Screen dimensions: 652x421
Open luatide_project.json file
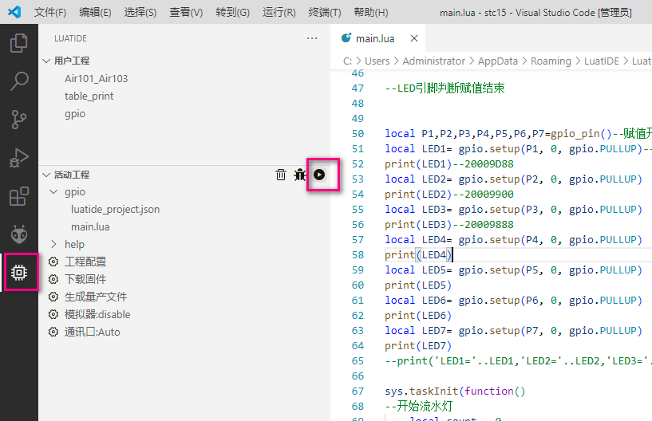click(115, 209)
